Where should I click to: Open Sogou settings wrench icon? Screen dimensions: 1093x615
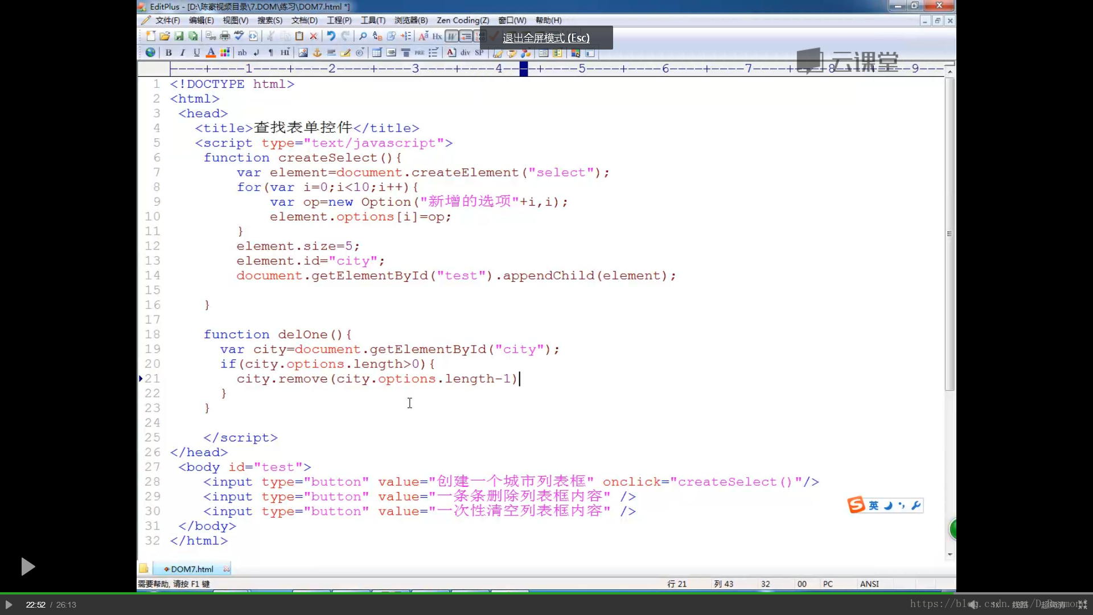(915, 505)
